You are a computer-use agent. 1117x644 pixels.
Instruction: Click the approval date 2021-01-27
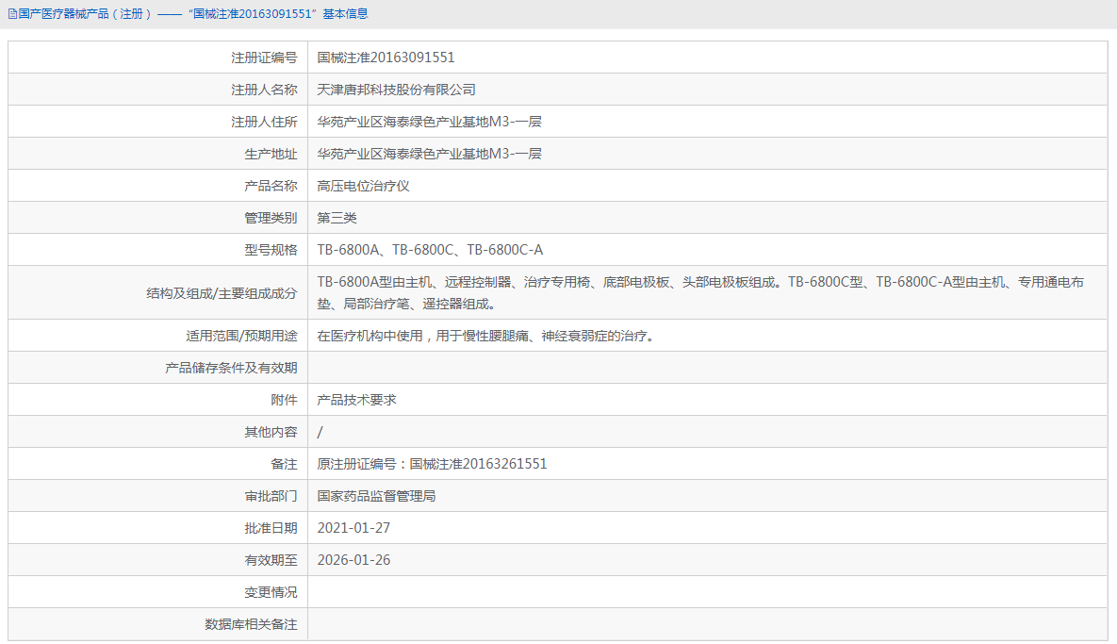coord(353,528)
